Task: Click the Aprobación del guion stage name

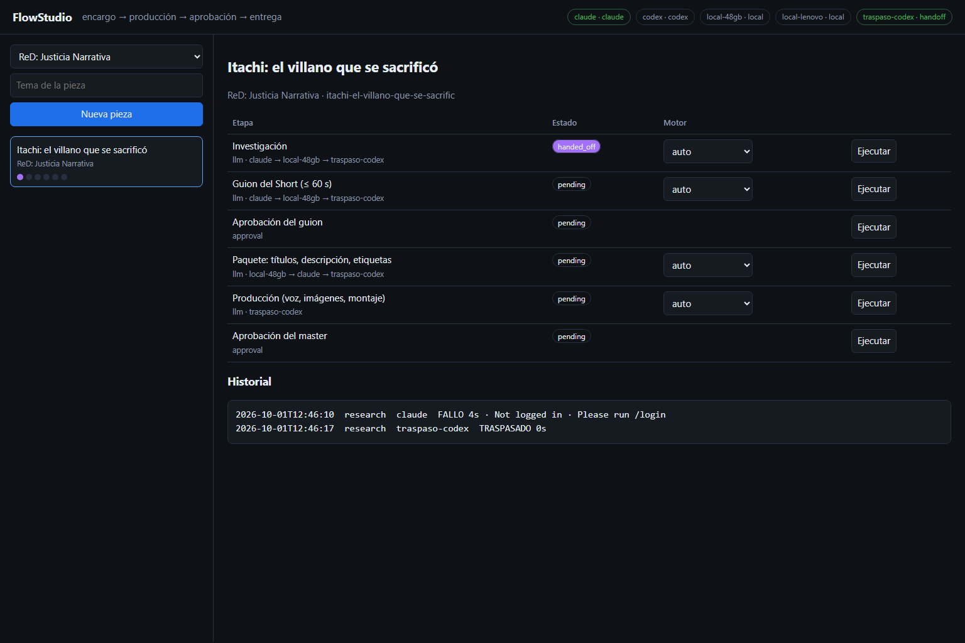Action: pyautogui.click(x=277, y=222)
